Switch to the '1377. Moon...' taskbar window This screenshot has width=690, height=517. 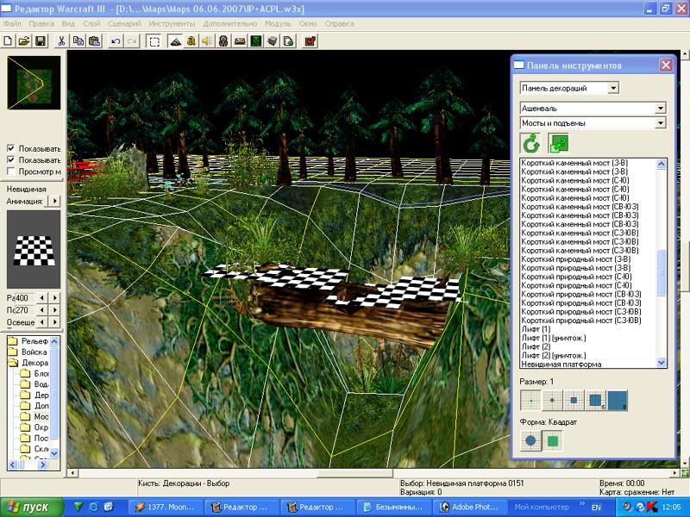click(166, 507)
